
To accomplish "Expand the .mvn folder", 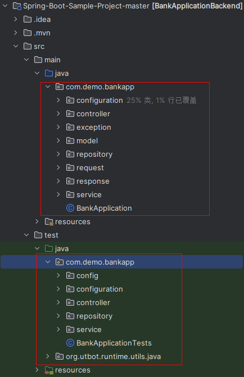I will point(16,33).
